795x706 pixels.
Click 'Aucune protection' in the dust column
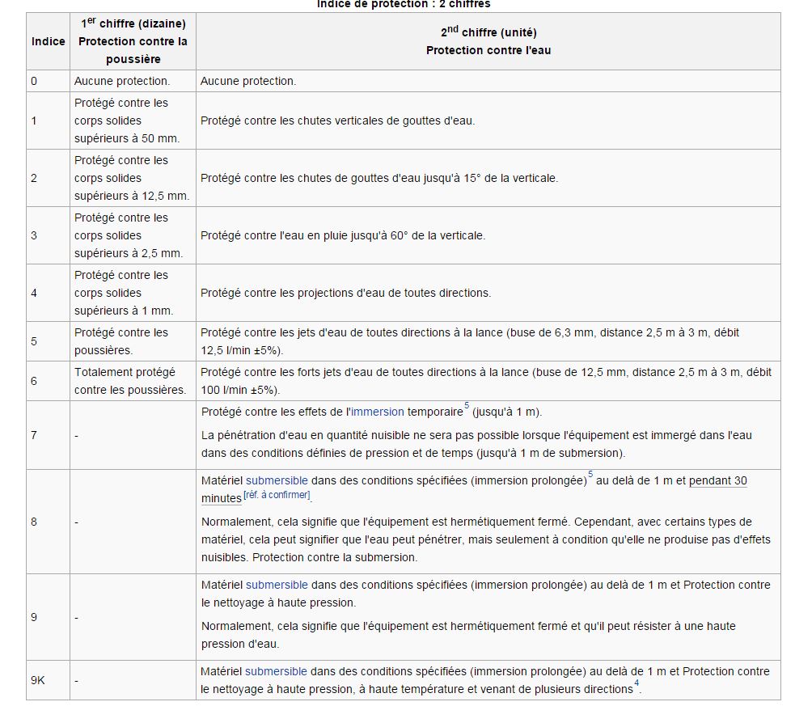(x=122, y=81)
